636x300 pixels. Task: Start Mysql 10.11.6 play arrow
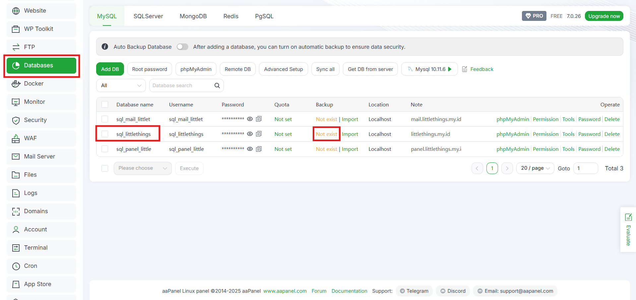coord(450,69)
